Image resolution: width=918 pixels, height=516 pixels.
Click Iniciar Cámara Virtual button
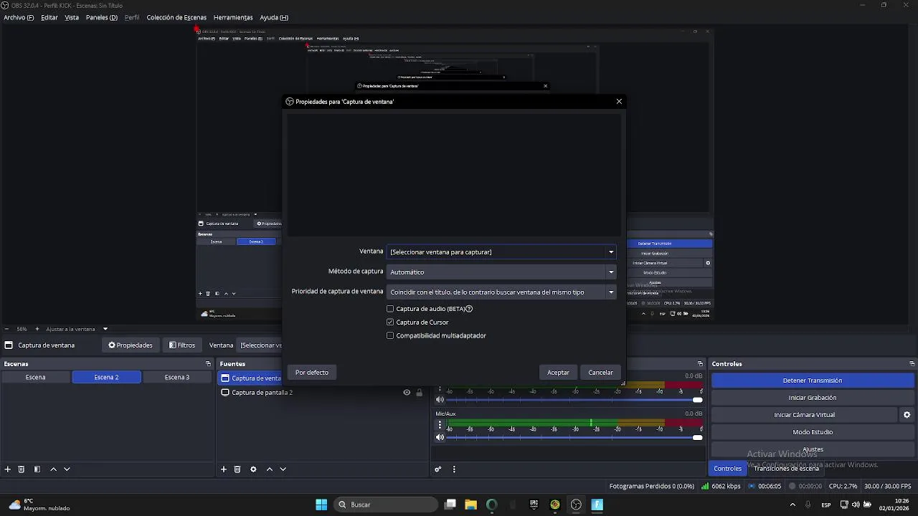click(x=804, y=415)
